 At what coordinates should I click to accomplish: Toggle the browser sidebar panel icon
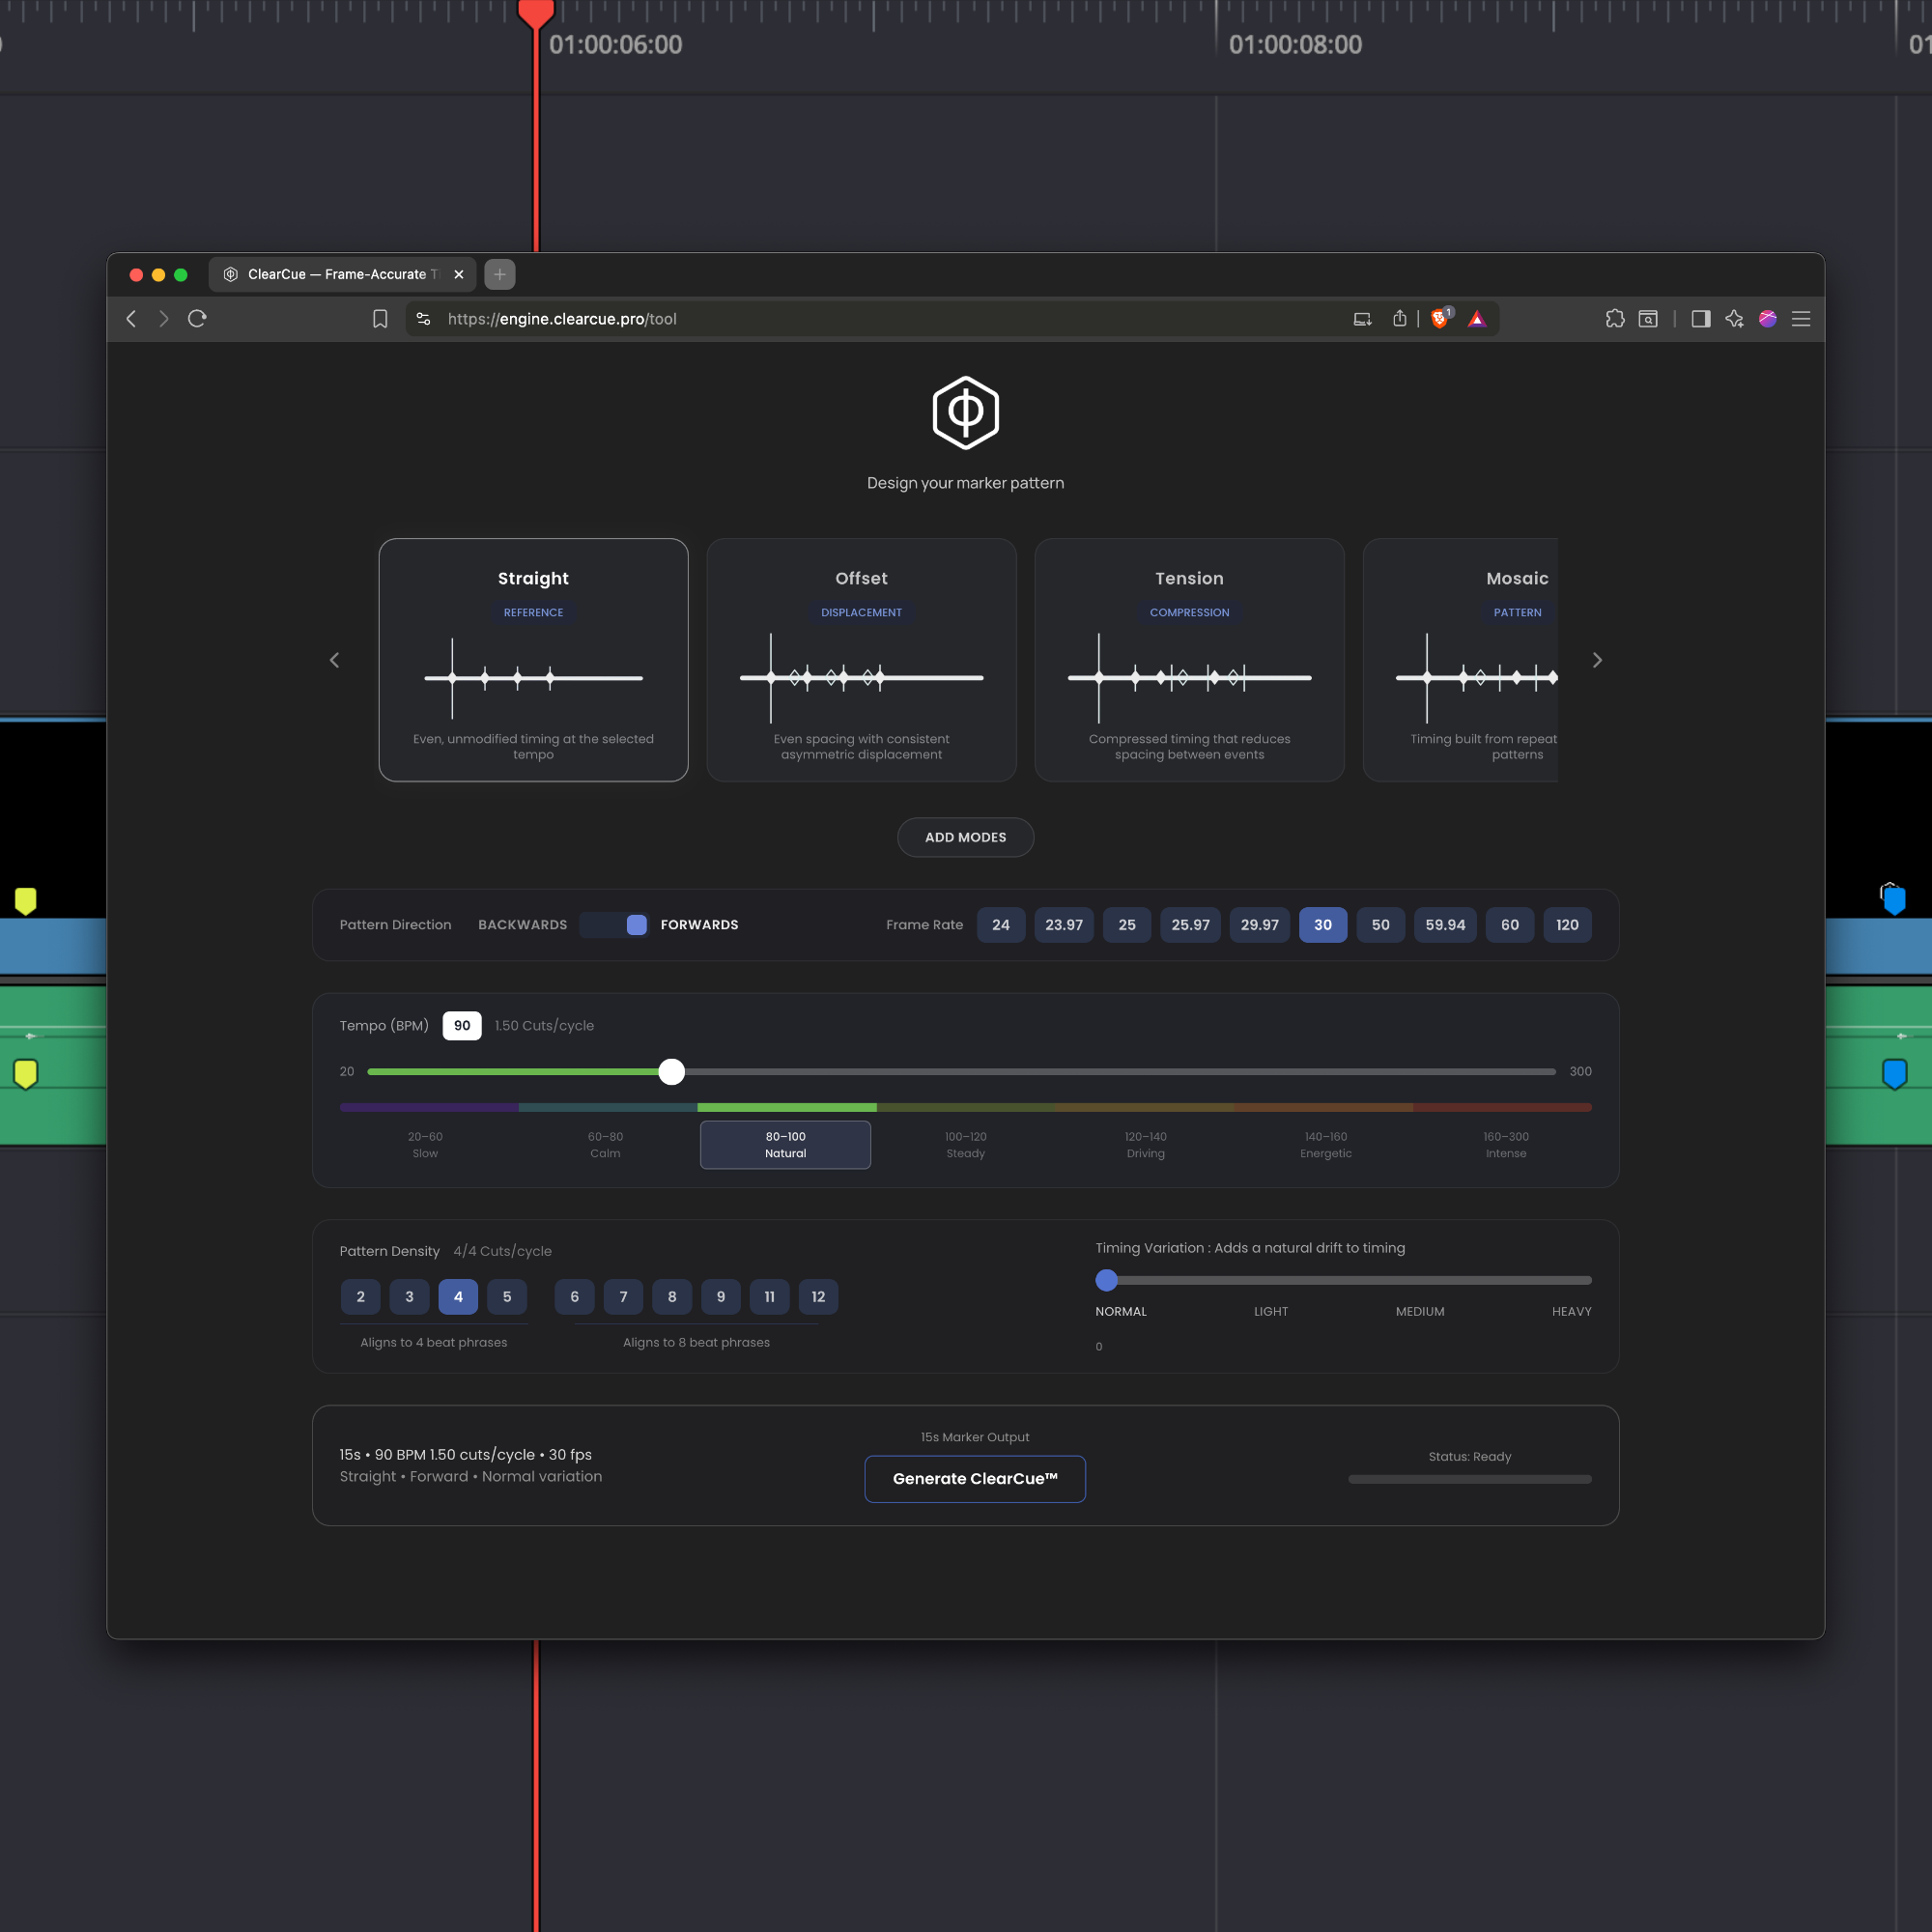(x=1700, y=319)
